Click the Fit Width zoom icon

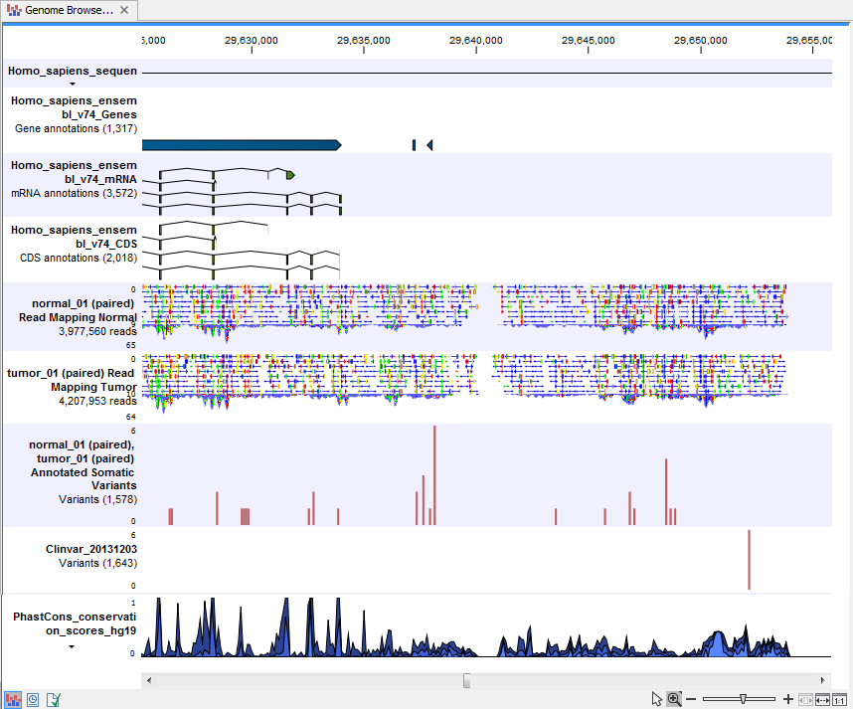click(x=822, y=699)
